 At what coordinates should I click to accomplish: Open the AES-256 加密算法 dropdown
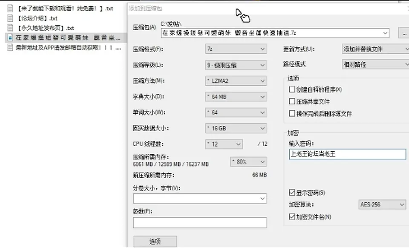(x=382, y=205)
